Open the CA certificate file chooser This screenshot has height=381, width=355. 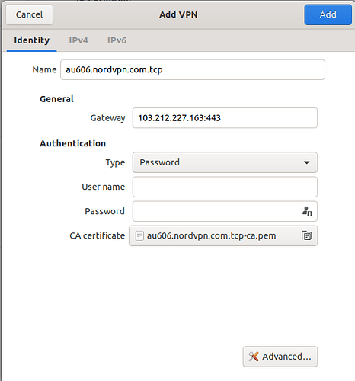(223, 235)
